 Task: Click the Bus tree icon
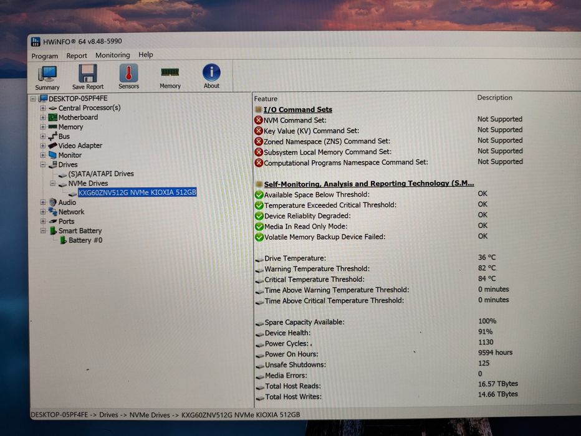53,136
